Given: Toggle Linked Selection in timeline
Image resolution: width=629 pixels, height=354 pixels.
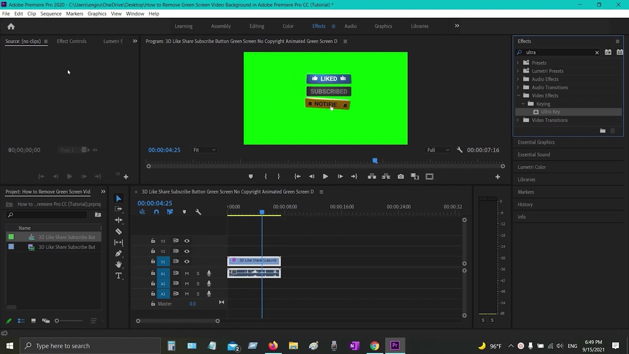Looking at the screenshot, I should 170,212.
